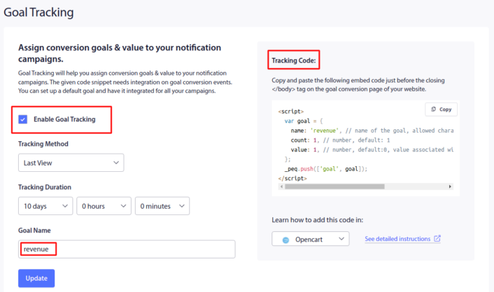Click the Goal Tracking page title
Viewport: 494px width, 292px height.
[x=38, y=13]
